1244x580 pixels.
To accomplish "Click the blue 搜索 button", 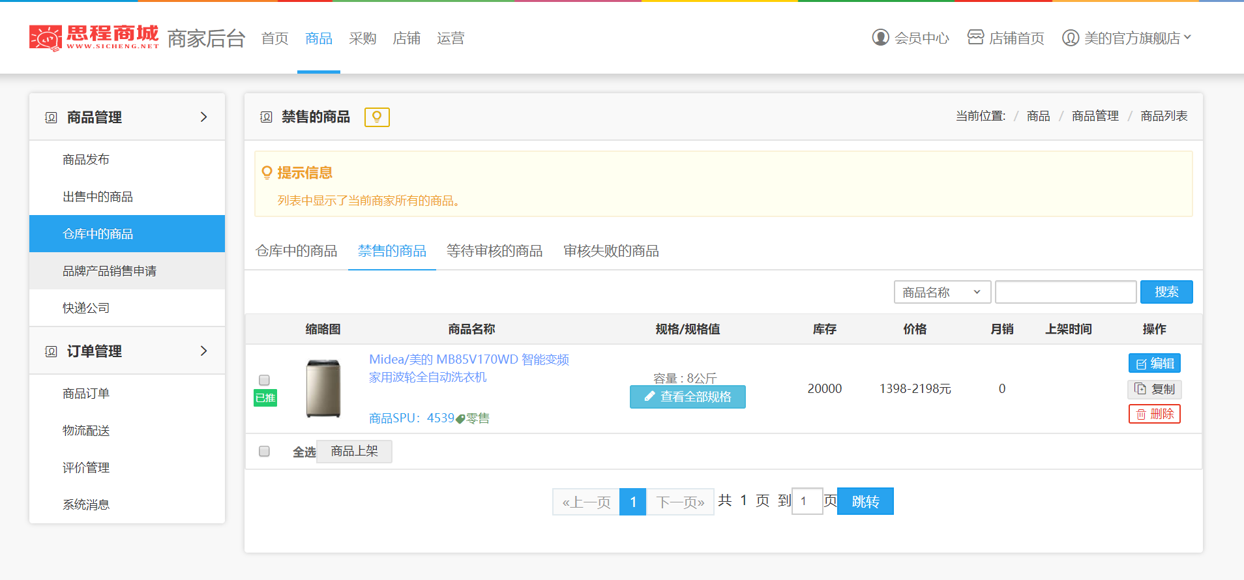I will tap(1166, 292).
